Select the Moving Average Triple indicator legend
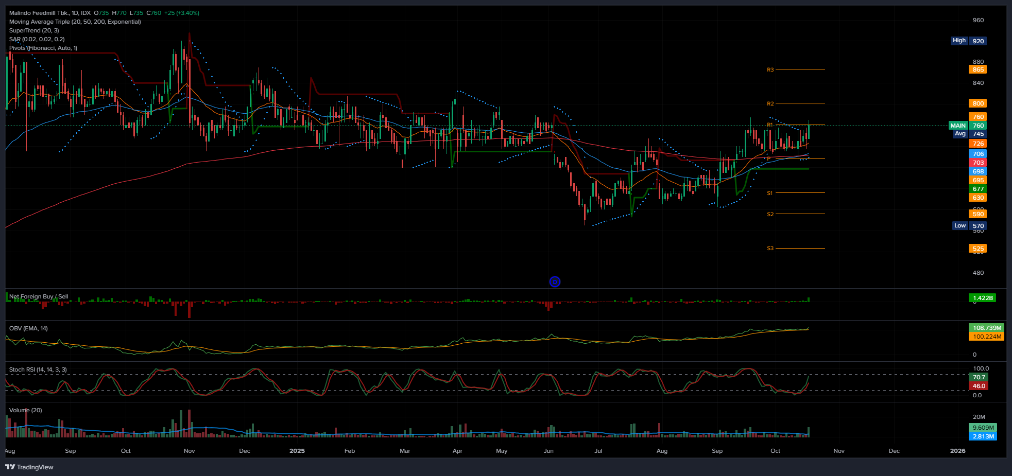This screenshot has height=476, width=1012. (x=75, y=22)
